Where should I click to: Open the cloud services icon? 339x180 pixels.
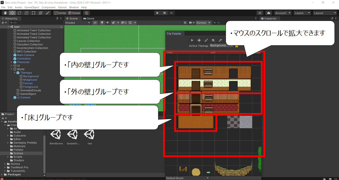(x=269, y=13)
